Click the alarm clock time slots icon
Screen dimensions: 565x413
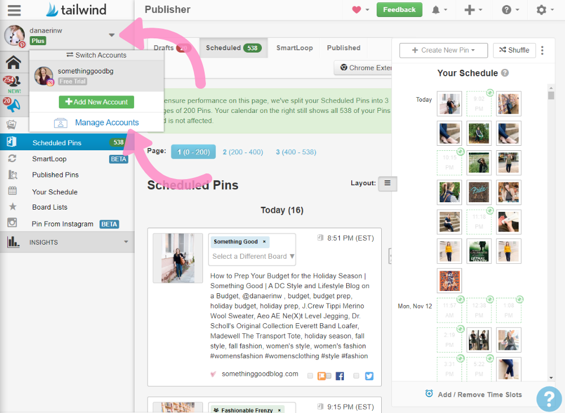429,393
